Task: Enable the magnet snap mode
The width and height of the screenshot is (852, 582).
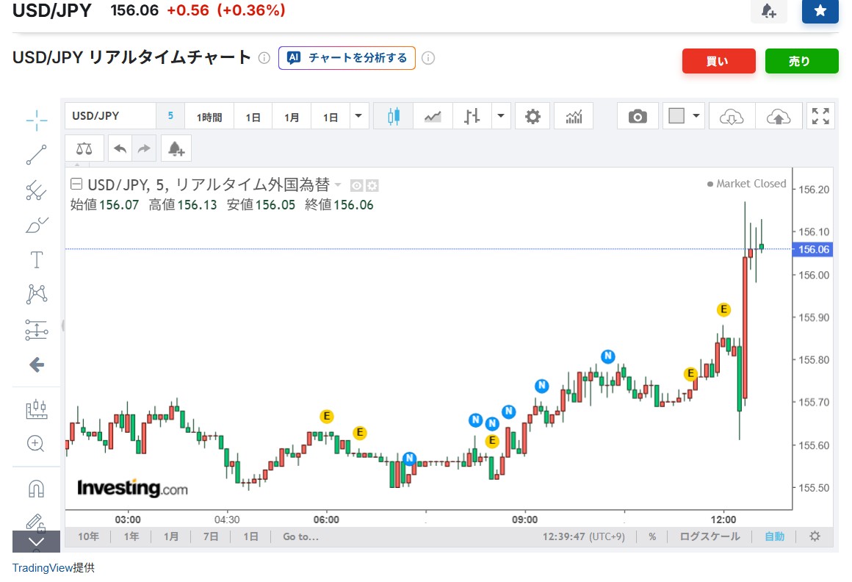Action: pos(36,488)
